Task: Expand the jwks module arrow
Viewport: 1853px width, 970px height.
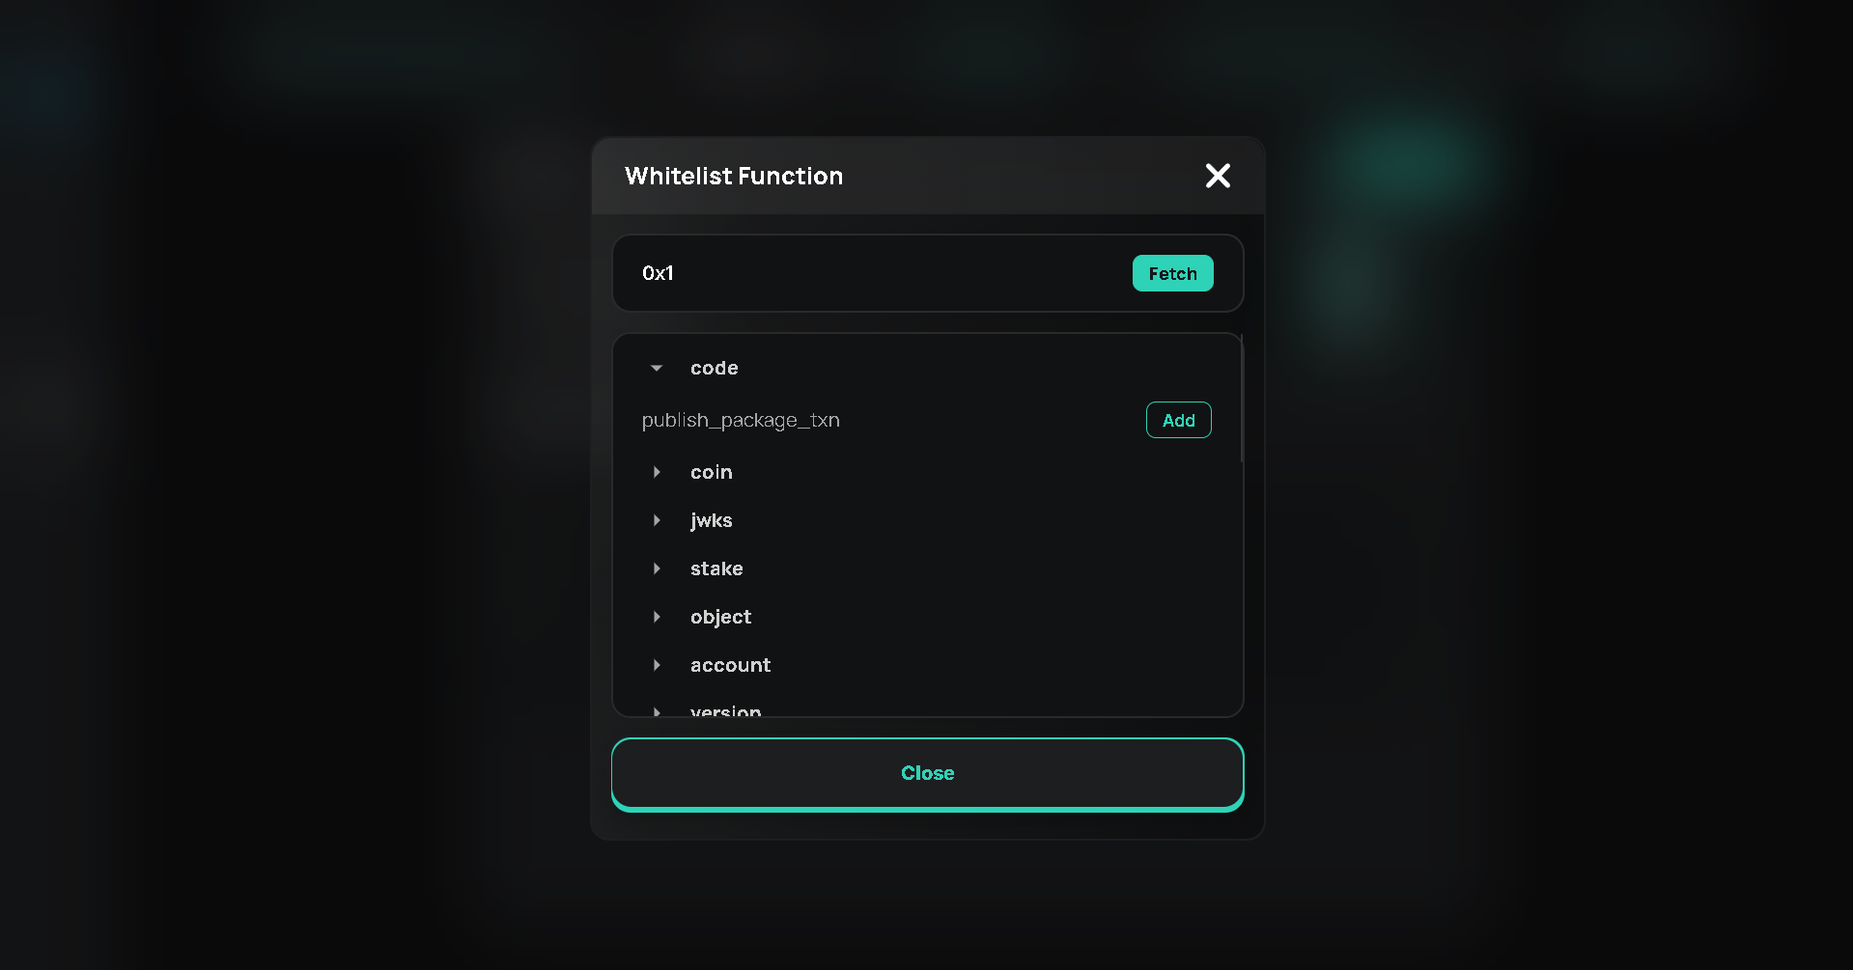Action: pyautogui.click(x=657, y=520)
